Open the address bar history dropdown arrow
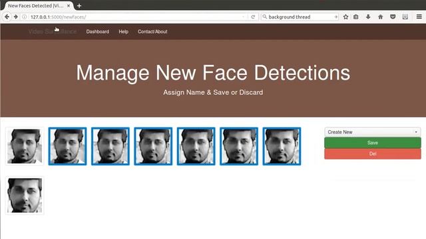This screenshot has width=426, height=239. click(x=243, y=17)
